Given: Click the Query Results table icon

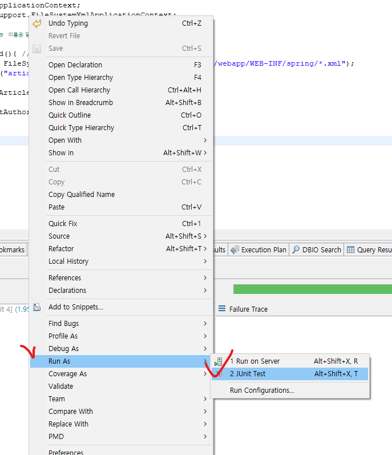Looking at the screenshot, I should [x=351, y=249].
